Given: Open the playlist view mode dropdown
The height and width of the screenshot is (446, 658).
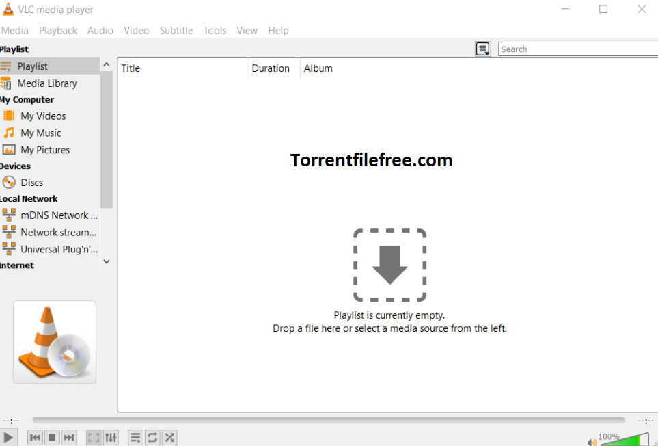Looking at the screenshot, I should [x=483, y=49].
